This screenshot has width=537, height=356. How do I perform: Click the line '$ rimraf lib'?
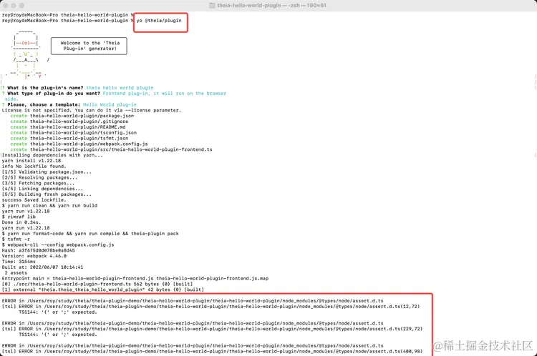point(19,217)
